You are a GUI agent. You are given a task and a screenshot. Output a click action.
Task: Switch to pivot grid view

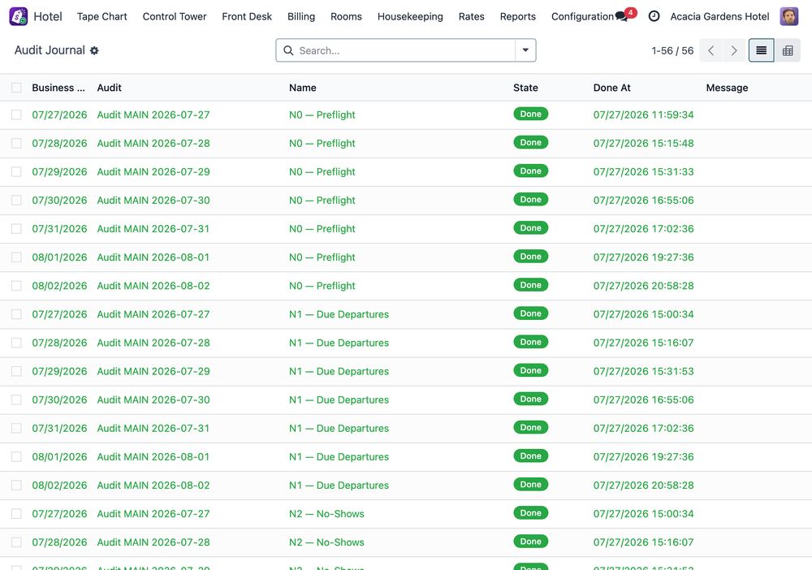(788, 50)
